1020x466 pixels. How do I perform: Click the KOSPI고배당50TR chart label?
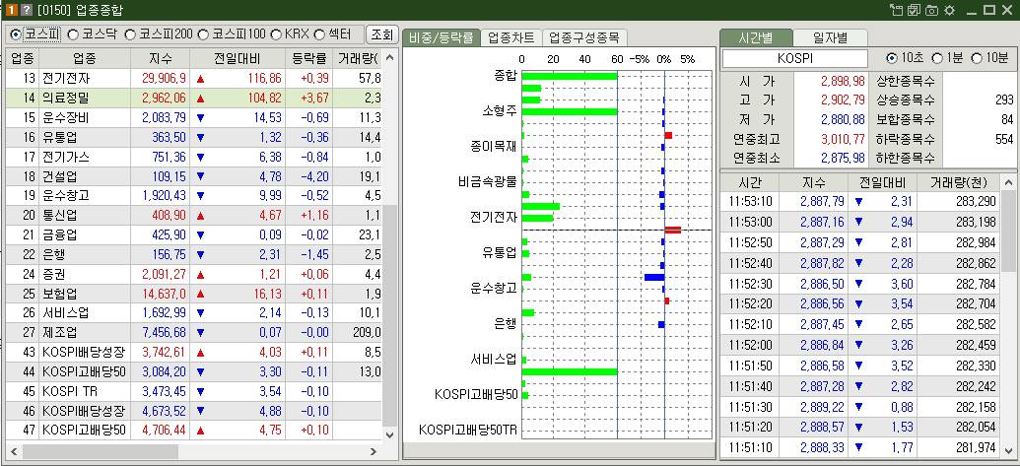[x=468, y=430]
